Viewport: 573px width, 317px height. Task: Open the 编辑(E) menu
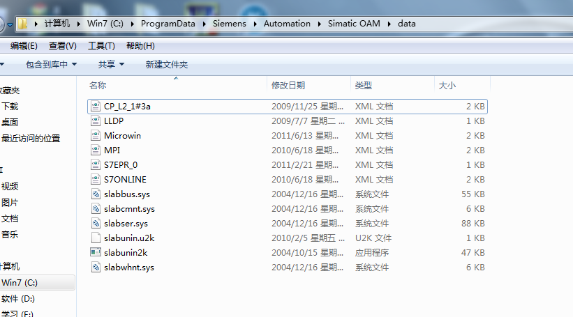pyautogui.click(x=24, y=46)
